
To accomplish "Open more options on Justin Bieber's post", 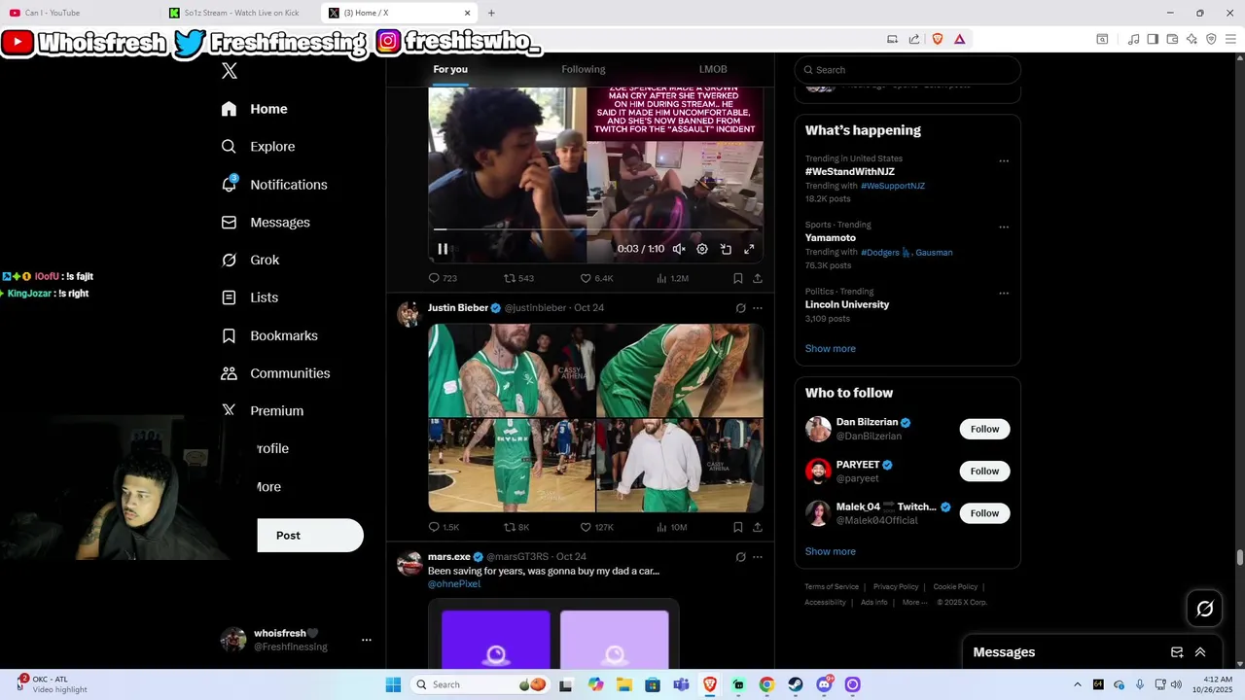I will point(758,308).
